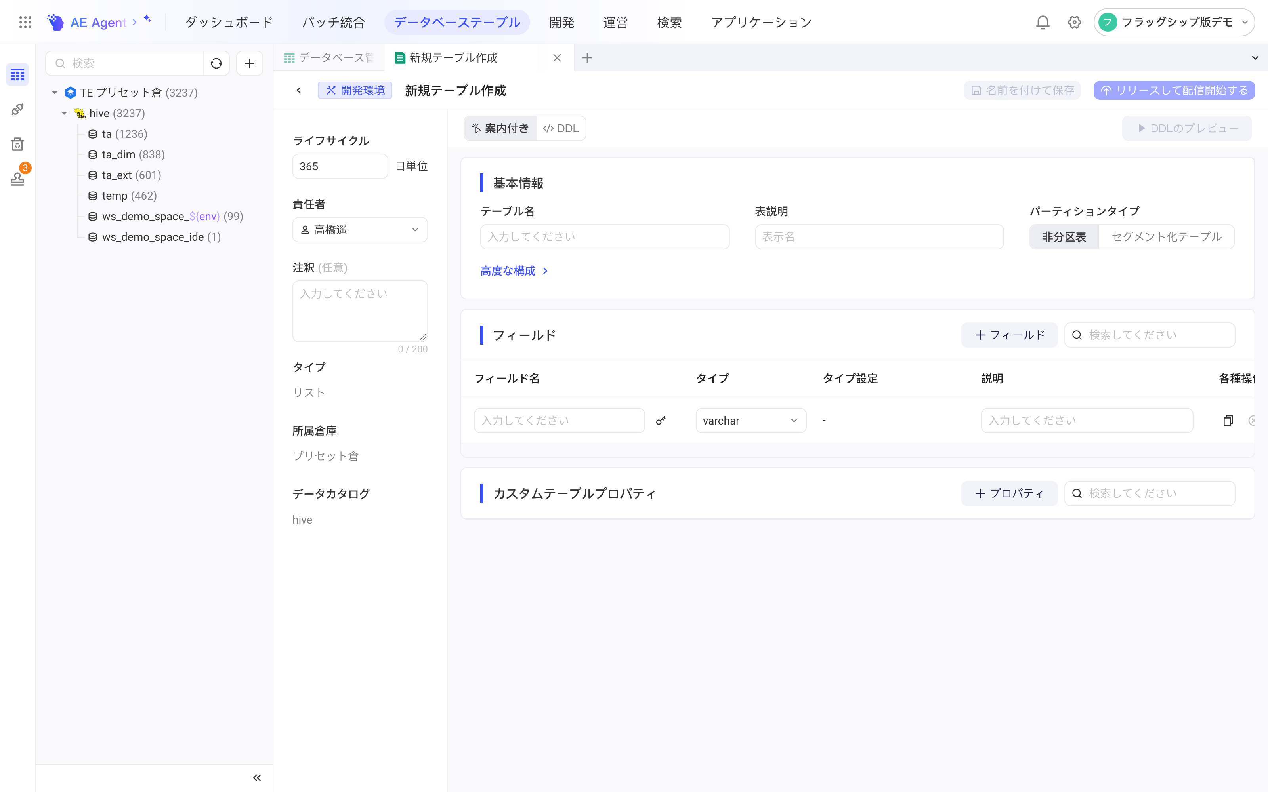Expand the tab list chevron at far right

tap(1255, 58)
